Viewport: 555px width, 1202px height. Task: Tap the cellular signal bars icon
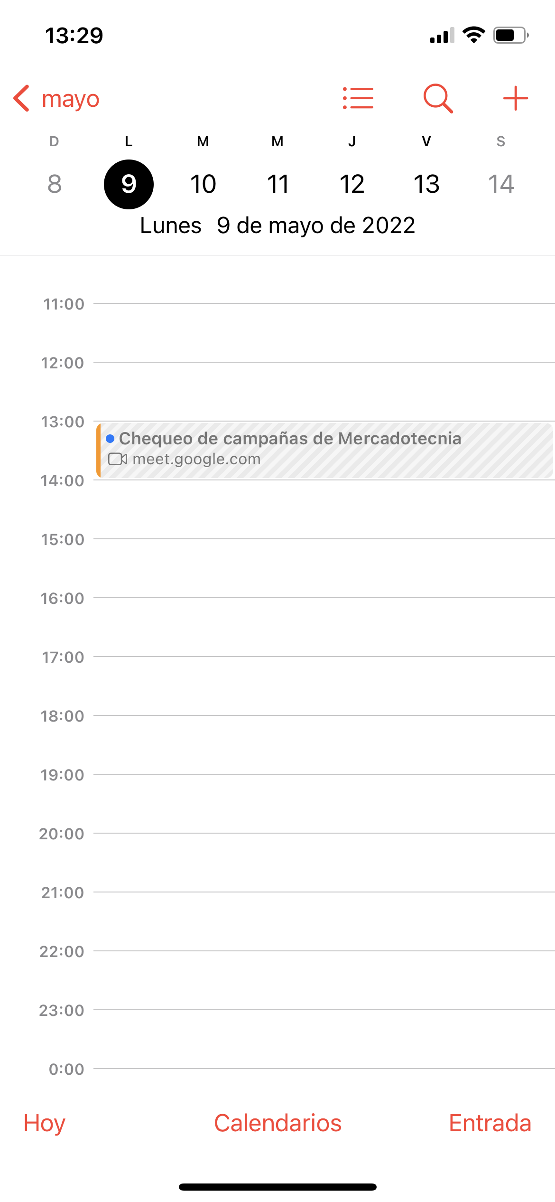(442, 36)
